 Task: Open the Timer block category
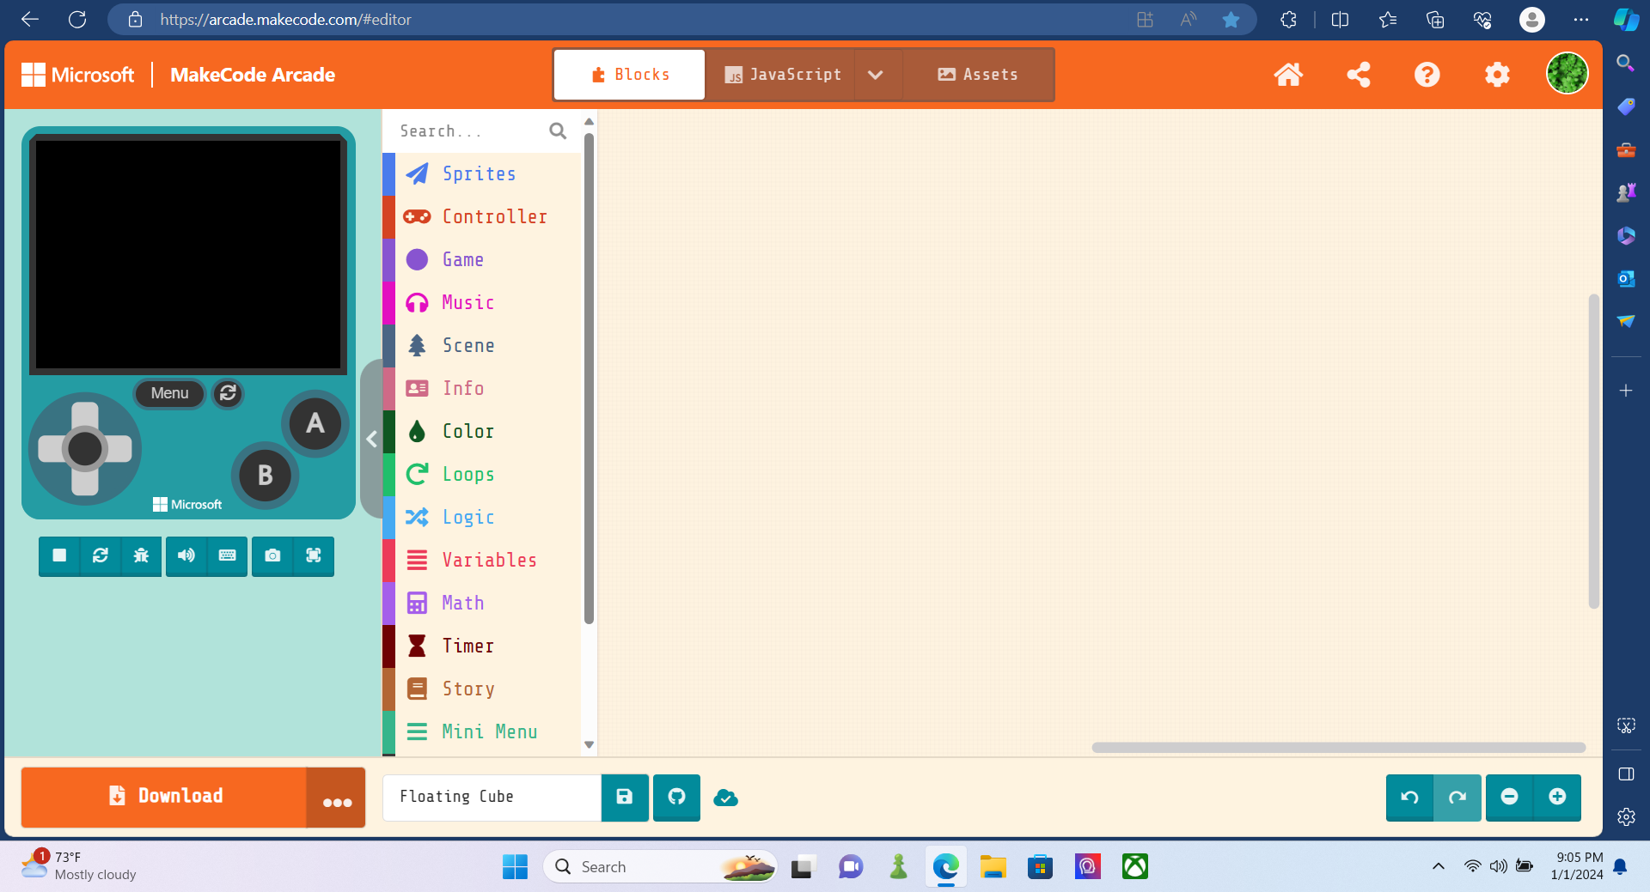click(481, 646)
